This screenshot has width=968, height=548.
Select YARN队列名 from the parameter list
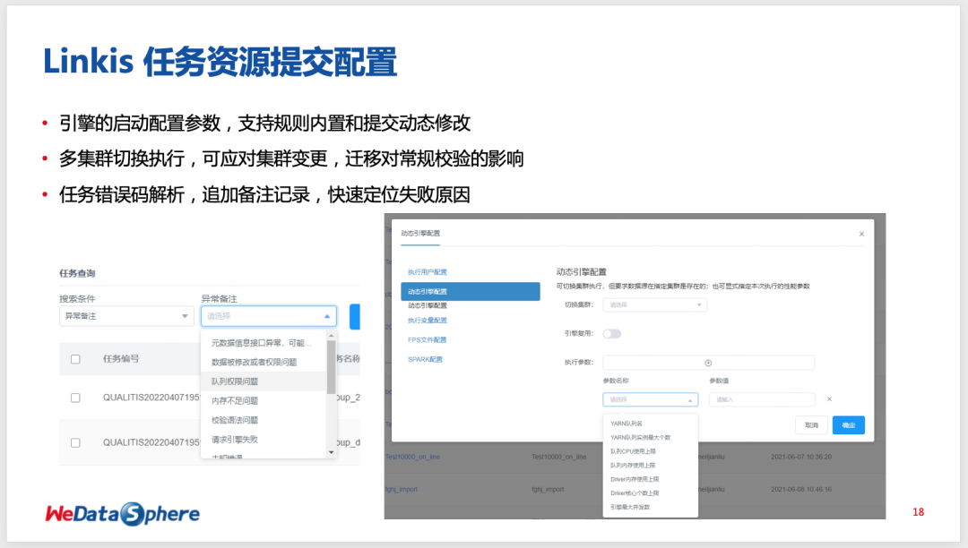[650, 424]
